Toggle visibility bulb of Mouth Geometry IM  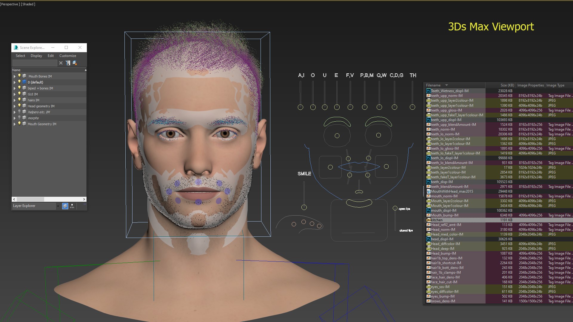(x=19, y=124)
